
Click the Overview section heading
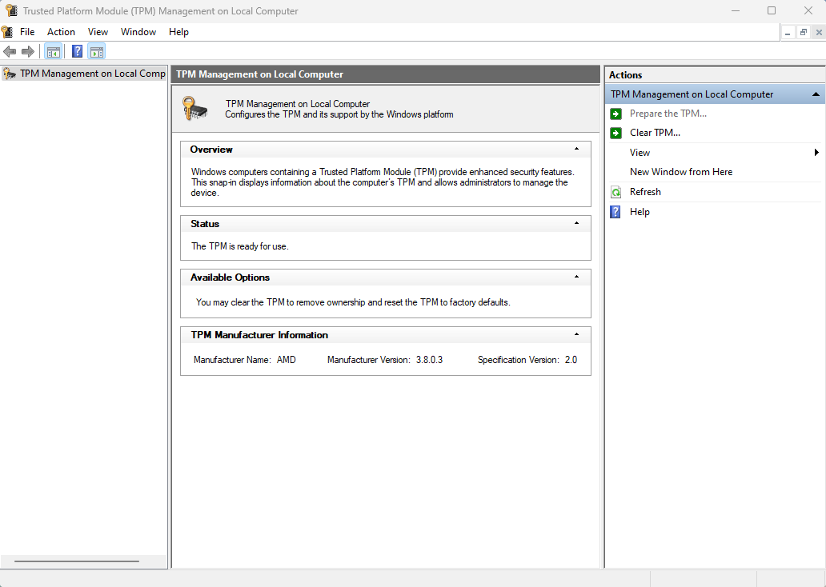211,150
